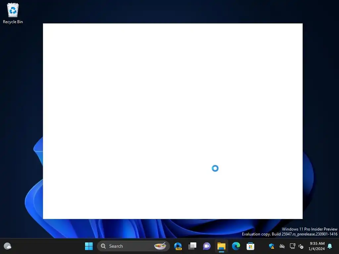Open Task View on the taskbar
339x254 pixels.
[192, 246]
